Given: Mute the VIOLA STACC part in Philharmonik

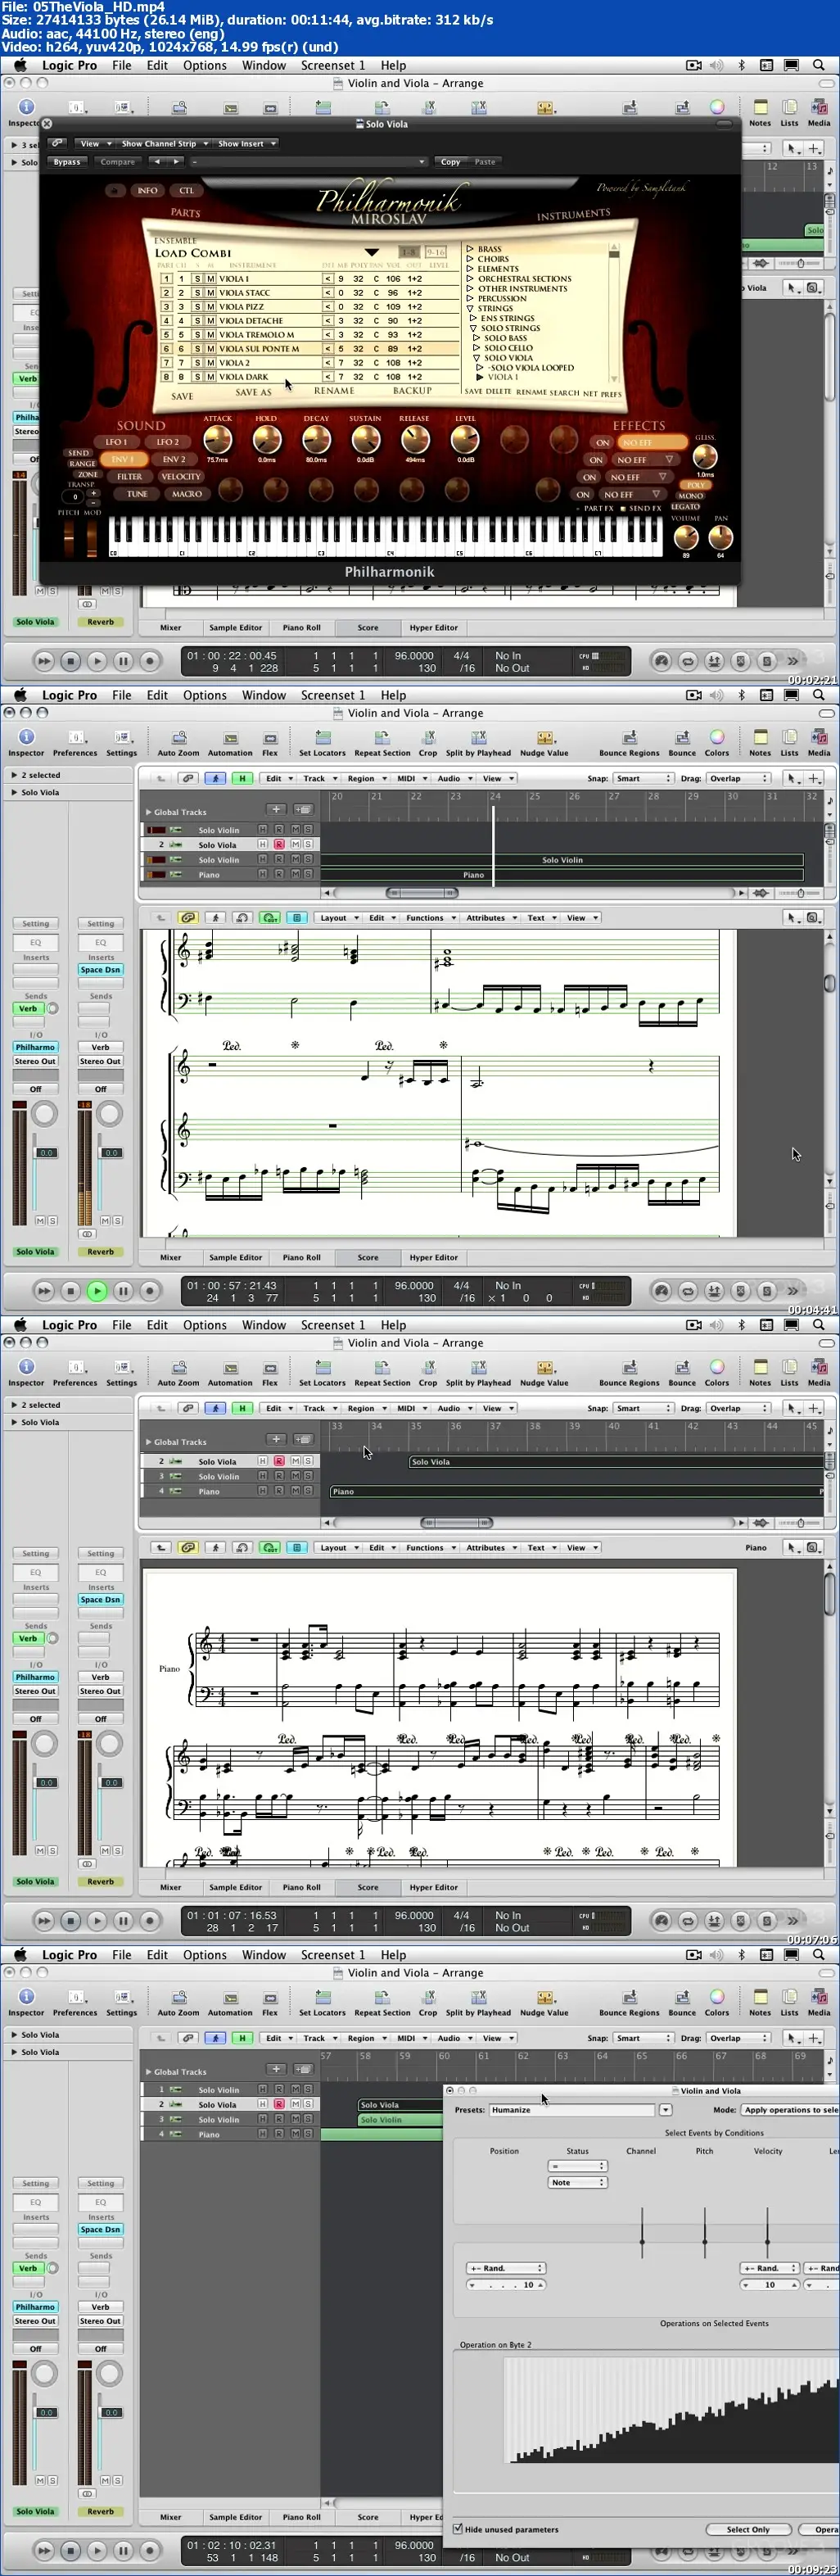Looking at the screenshot, I should point(210,293).
